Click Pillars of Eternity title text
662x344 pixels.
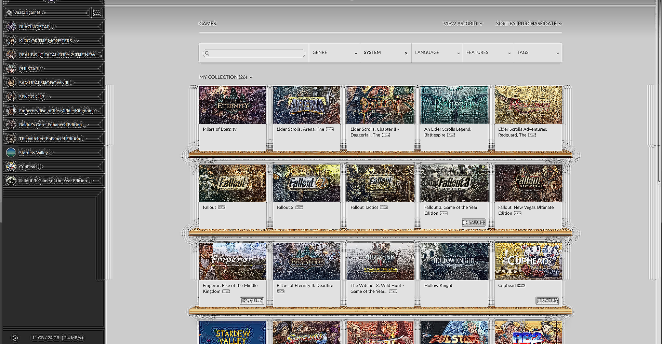[x=220, y=129]
